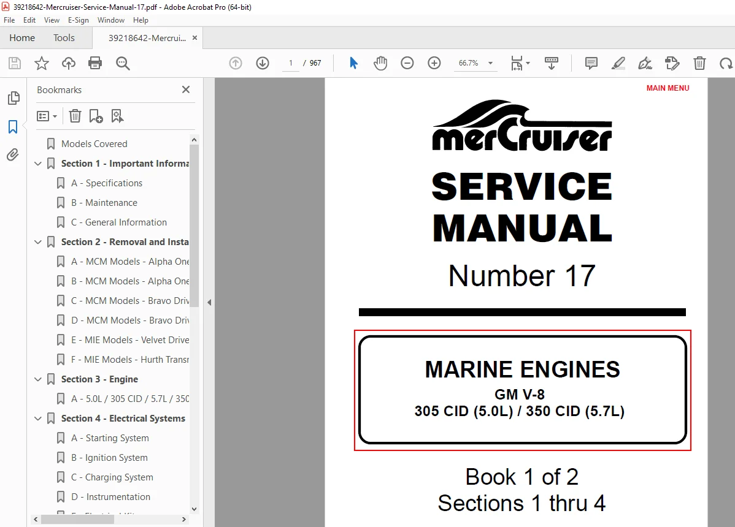Enable scrolling page display mode
Screen dimensions: 735x527
[x=551, y=63]
